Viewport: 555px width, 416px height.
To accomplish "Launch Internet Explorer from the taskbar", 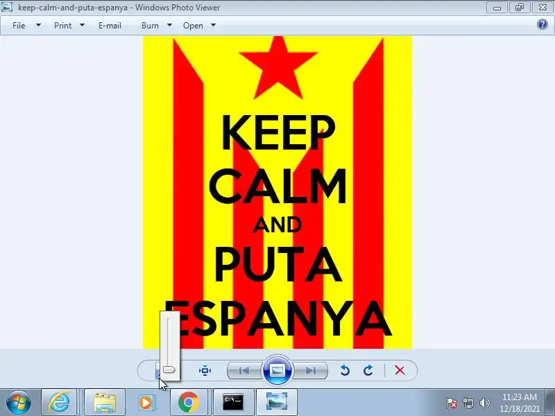I will 59,403.
